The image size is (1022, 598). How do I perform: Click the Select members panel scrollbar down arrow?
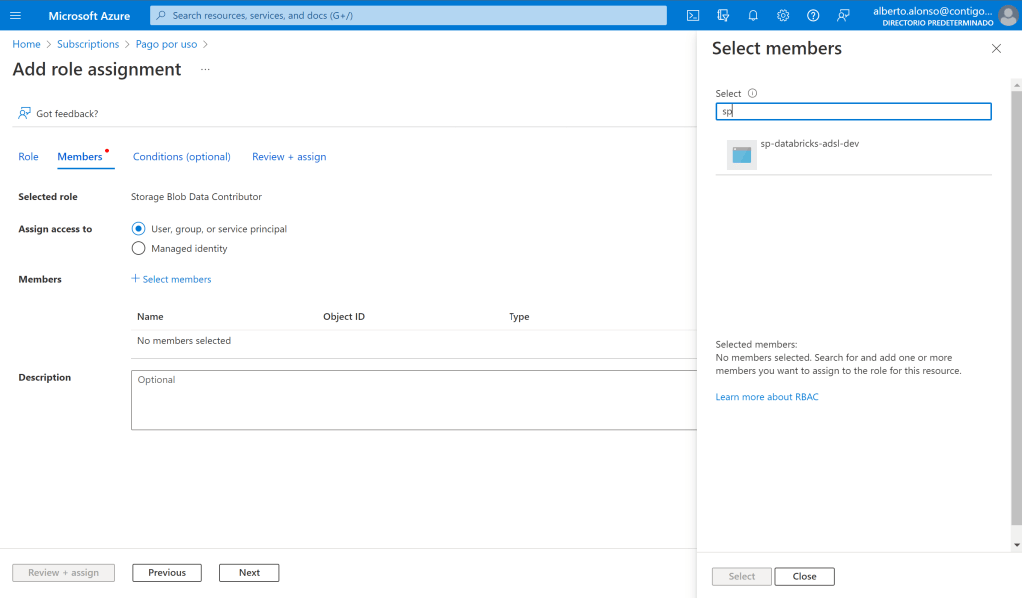[1016, 545]
